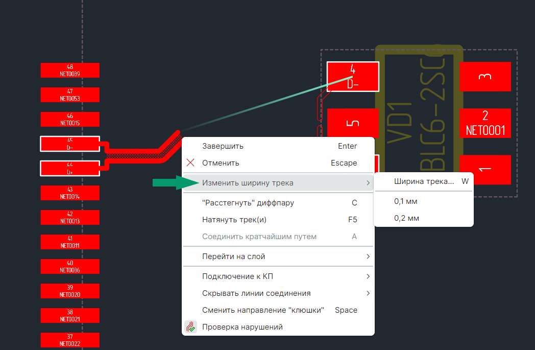The width and height of the screenshot is (535, 350).
Task: Click pad 48 NET0039
Action: [x=70, y=71]
